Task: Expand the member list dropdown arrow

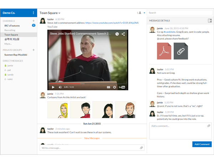Action: (144, 13)
